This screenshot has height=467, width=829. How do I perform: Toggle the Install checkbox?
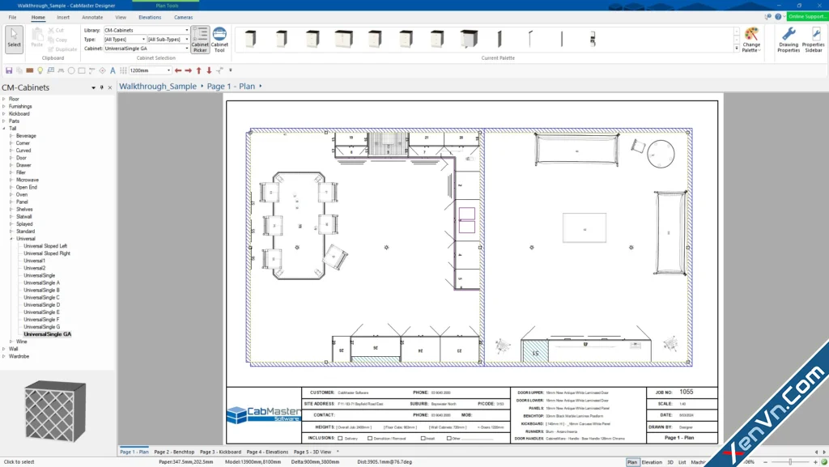pyautogui.click(x=423, y=438)
